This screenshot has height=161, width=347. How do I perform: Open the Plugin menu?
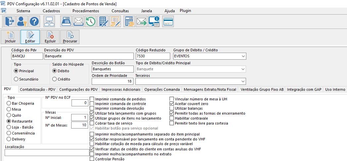[x=185, y=11]
